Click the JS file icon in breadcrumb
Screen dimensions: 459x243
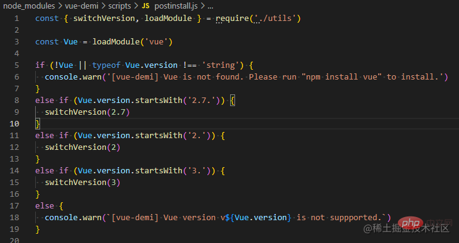(146, 6)
